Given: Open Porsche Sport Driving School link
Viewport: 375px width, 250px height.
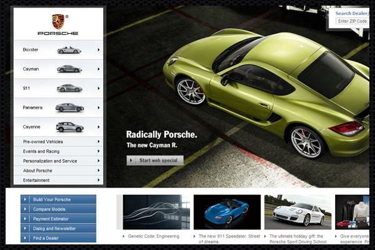Looking at the screenshot, I should tap(298, 239).
